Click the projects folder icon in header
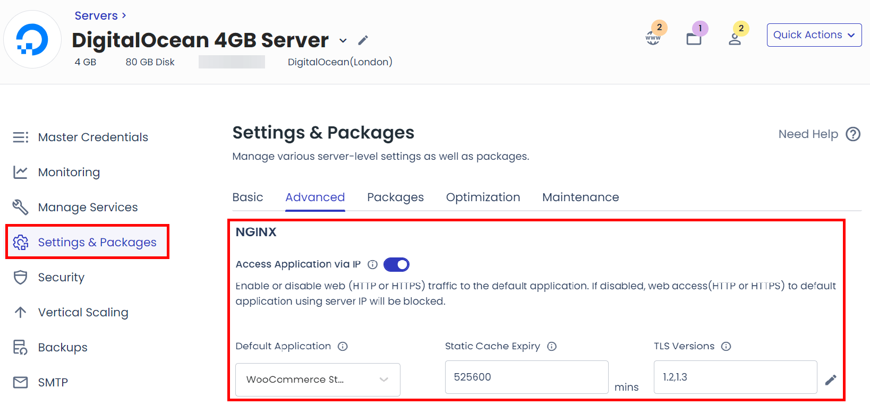 694,39
